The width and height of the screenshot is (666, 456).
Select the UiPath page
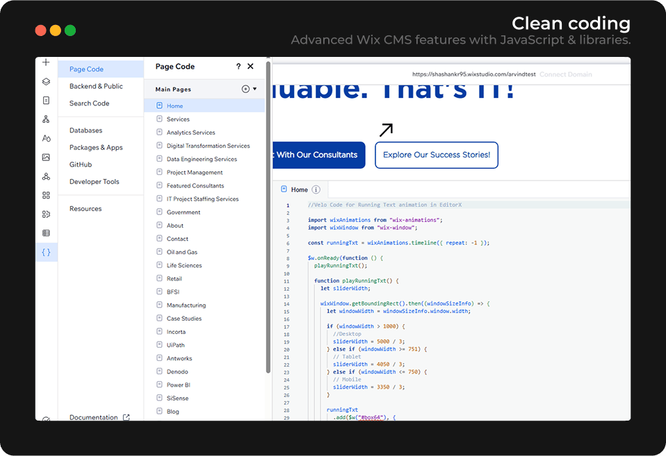click(204, 345)
